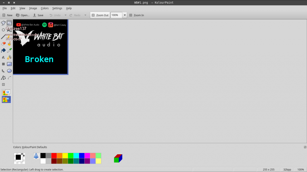The height and width of the screenshot is (172, 307).
Task: Select the Free-Form Selection tool
Action: pos(3,23)
